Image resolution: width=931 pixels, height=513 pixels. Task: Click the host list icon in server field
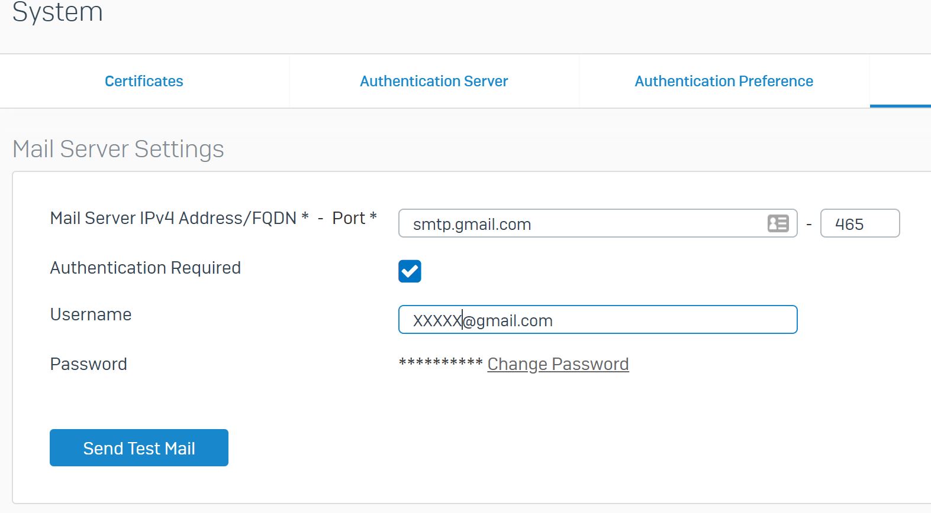pyautogui.click(x=778, y=223)
